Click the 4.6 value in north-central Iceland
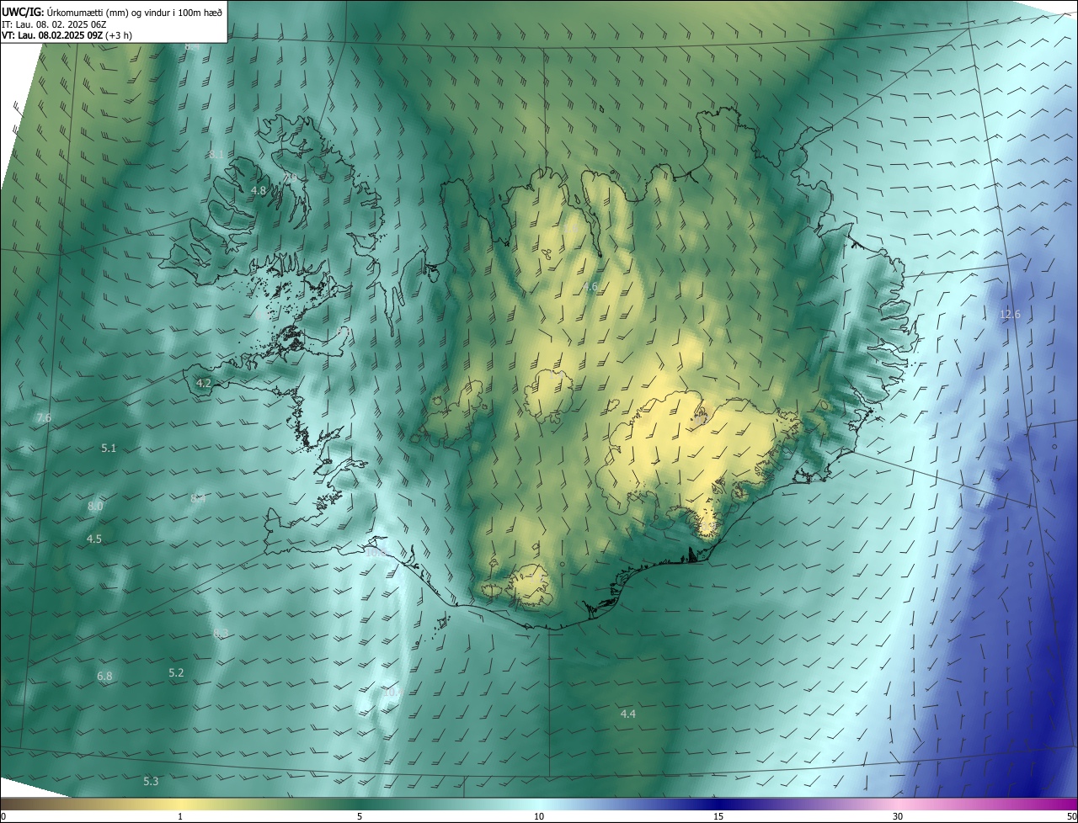1078x823 pixels. pyautogui.click(x=590, y=287)
